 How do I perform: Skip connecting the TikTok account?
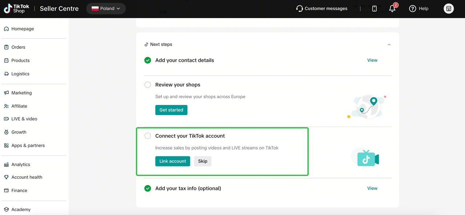203,161
